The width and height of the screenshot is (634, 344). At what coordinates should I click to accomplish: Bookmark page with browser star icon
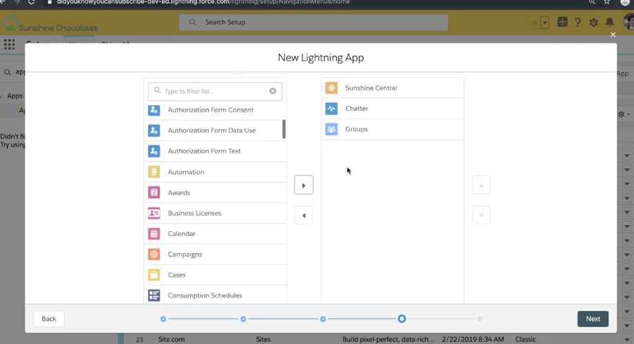pos(607,2)
